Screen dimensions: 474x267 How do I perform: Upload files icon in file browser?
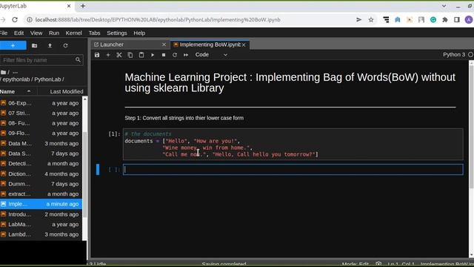click(50, 45)
